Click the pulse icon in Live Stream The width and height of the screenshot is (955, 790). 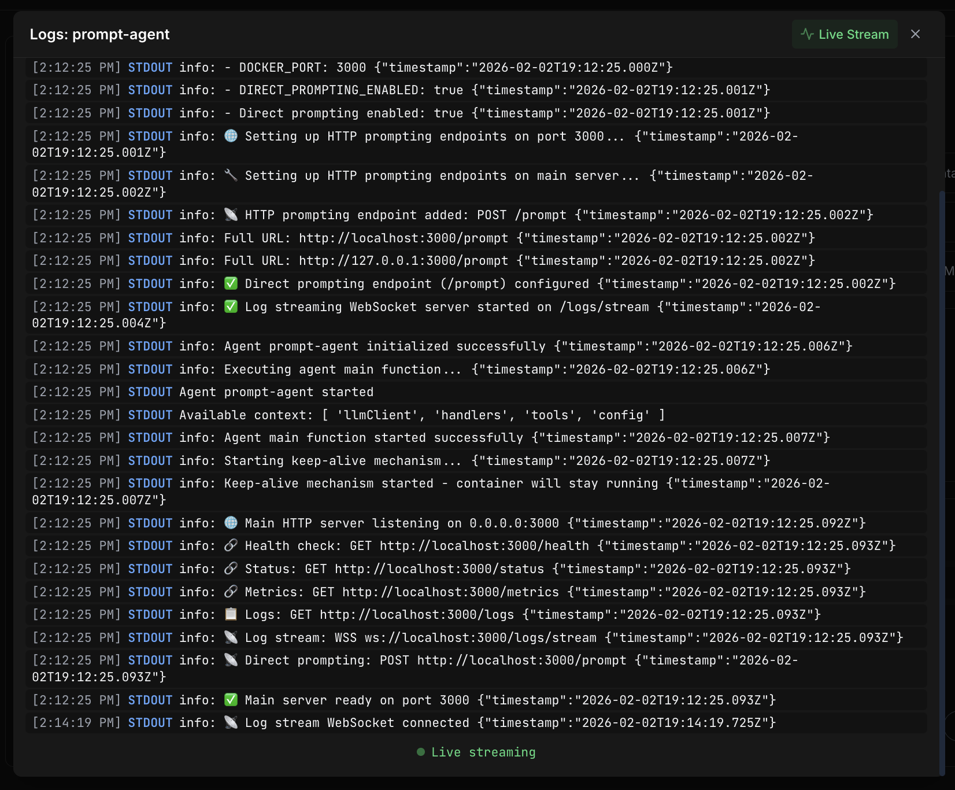(x=807, y=34)
